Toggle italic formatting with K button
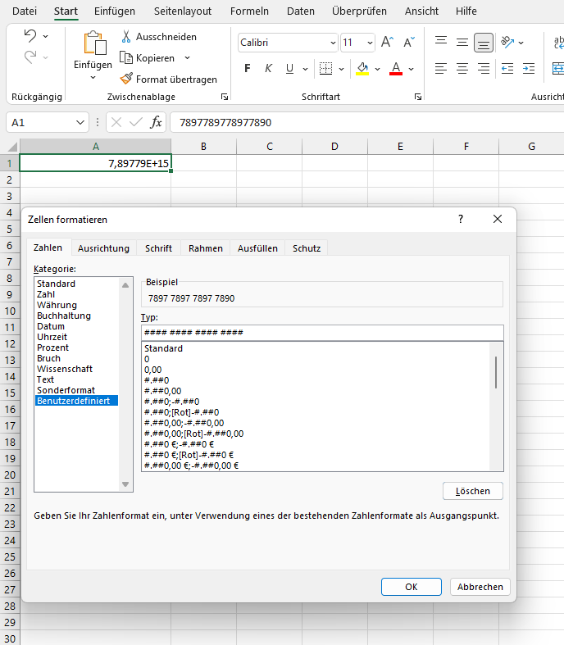The height and width of the screenshot is (645, 564). [x=269, y=68]
